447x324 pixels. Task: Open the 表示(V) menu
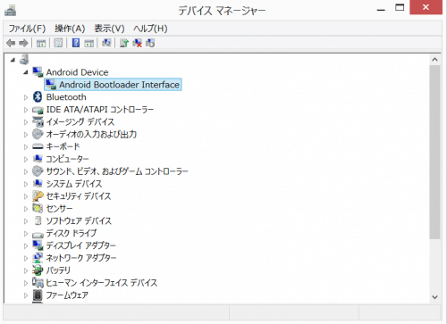[x=109, y=29]
